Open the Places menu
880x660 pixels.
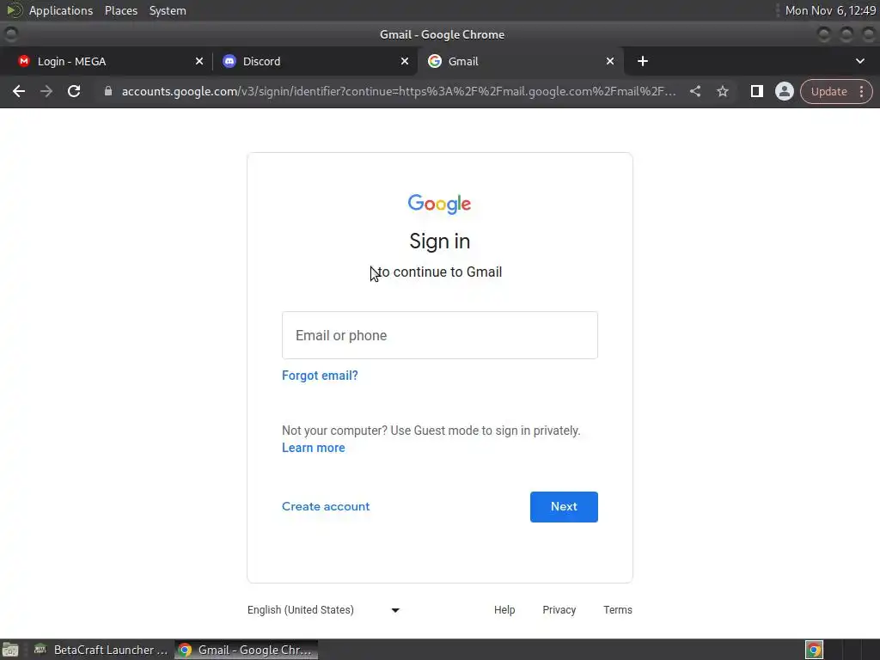[x=121, y=10]
